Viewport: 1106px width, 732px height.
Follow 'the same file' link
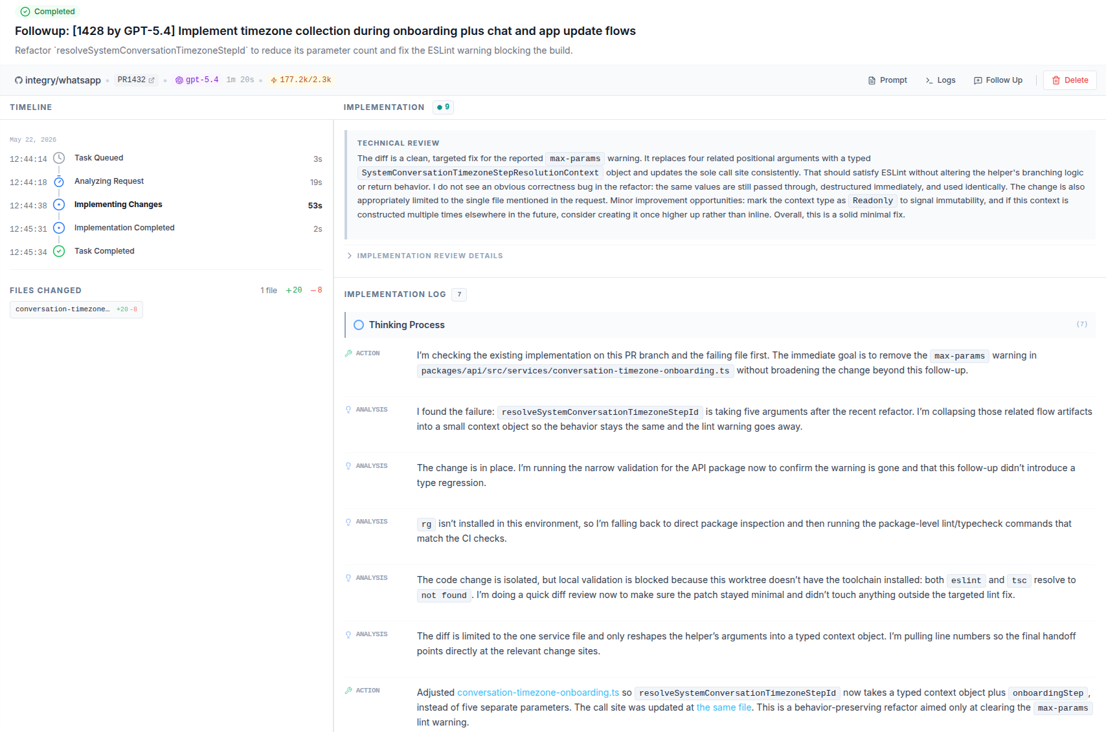[724, 707]
